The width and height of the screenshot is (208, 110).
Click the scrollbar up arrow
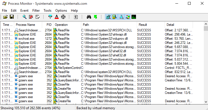pos(206,24)
